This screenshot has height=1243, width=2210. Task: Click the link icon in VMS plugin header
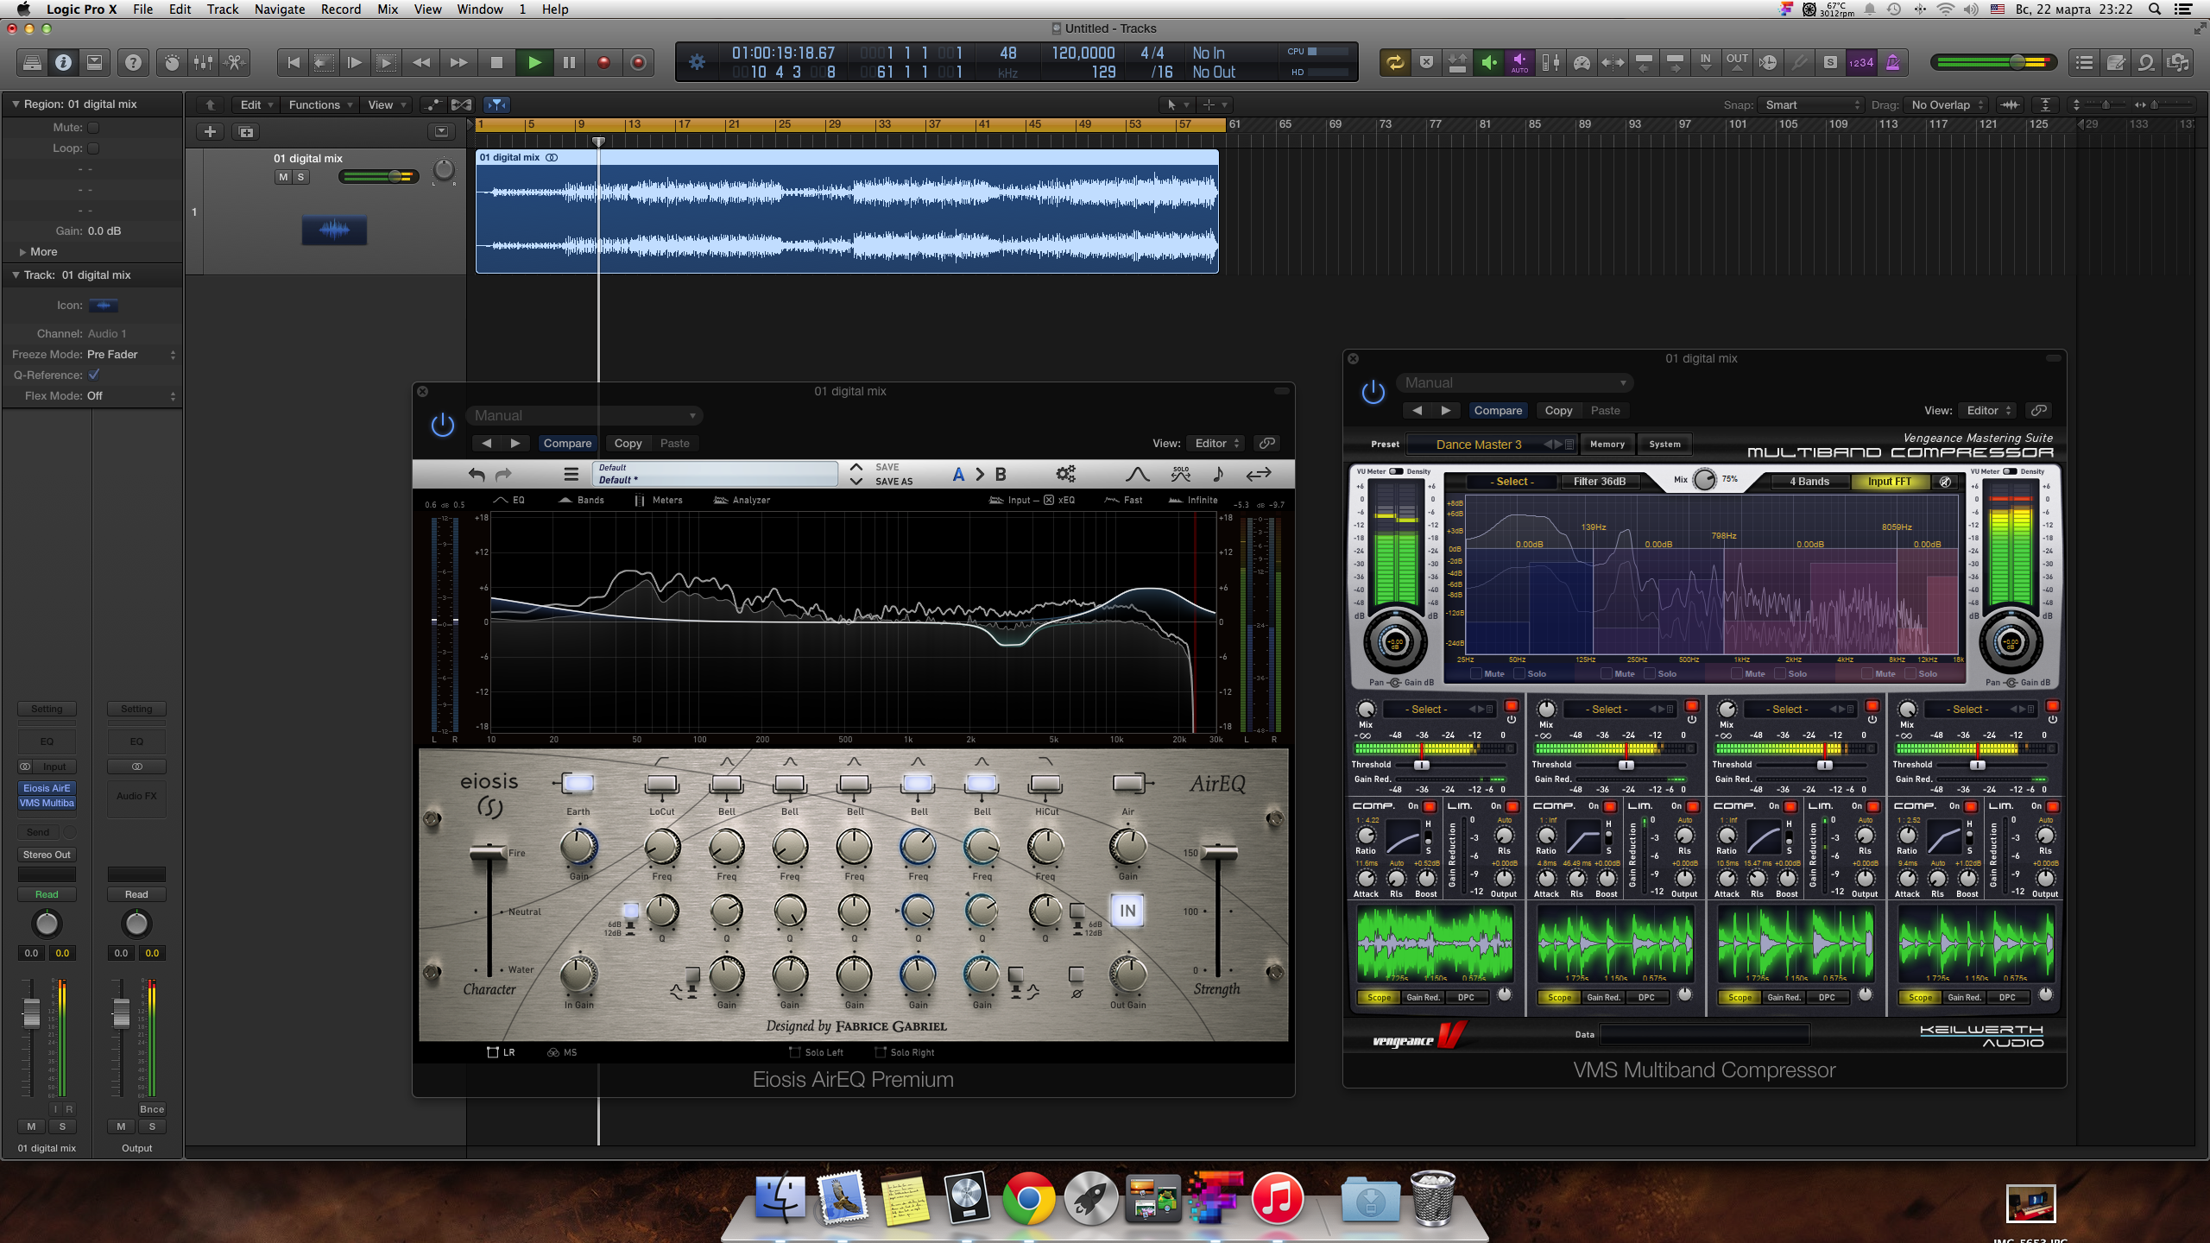click(2038, 410)
